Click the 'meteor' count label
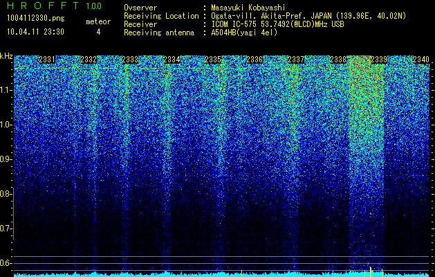Image resolution: width=435 pixels, height=277 pixels. tap(98, 21)
